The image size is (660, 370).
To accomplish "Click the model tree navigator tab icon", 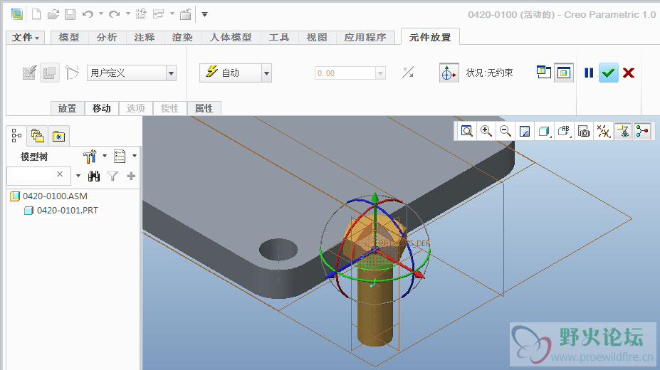I will tap(16, 135).
